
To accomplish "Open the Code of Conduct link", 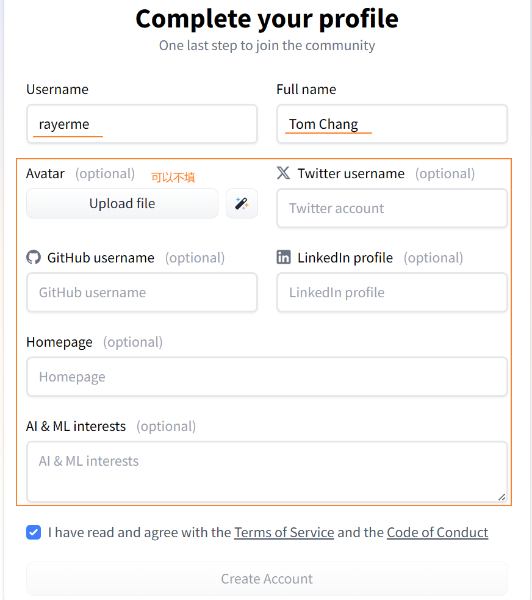I will pos(437,532).
